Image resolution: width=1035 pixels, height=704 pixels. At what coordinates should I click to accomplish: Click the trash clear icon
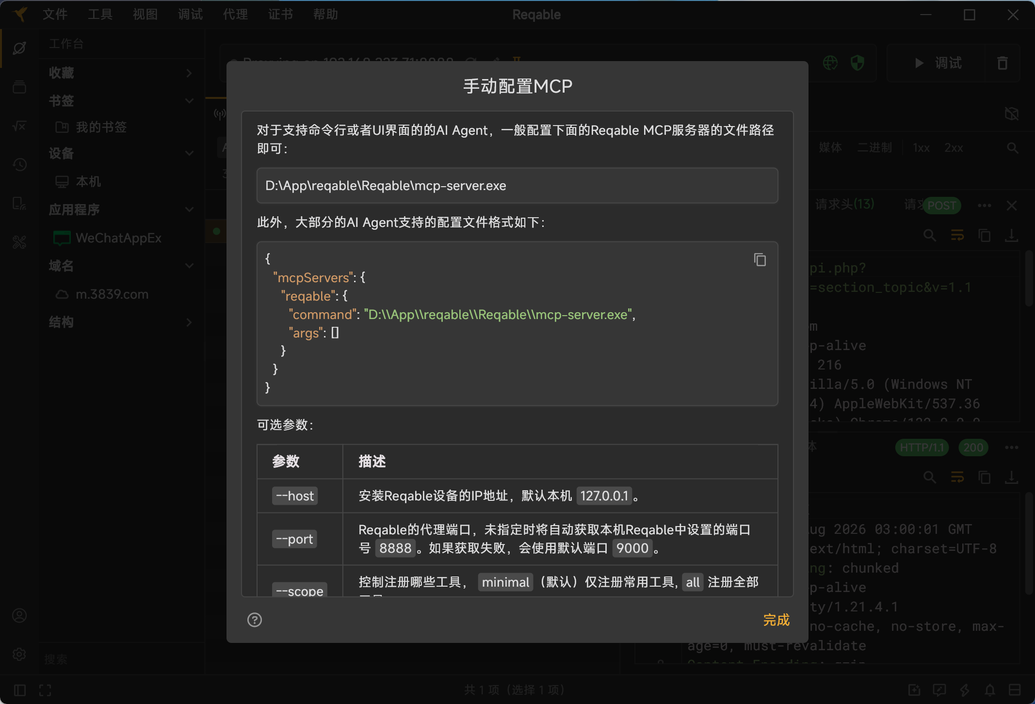point(1003,63)
